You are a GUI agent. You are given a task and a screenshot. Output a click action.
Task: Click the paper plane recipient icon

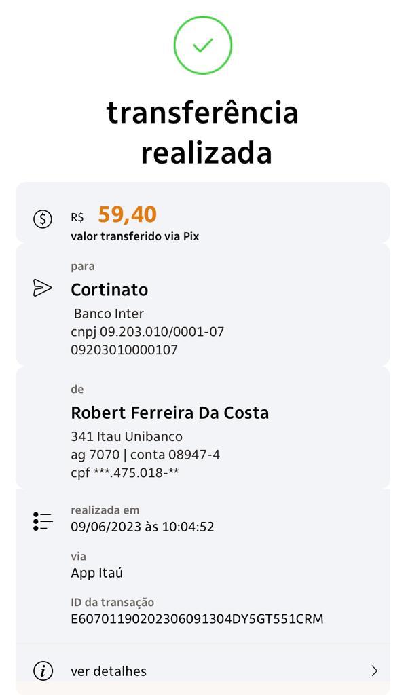(43, 288)
